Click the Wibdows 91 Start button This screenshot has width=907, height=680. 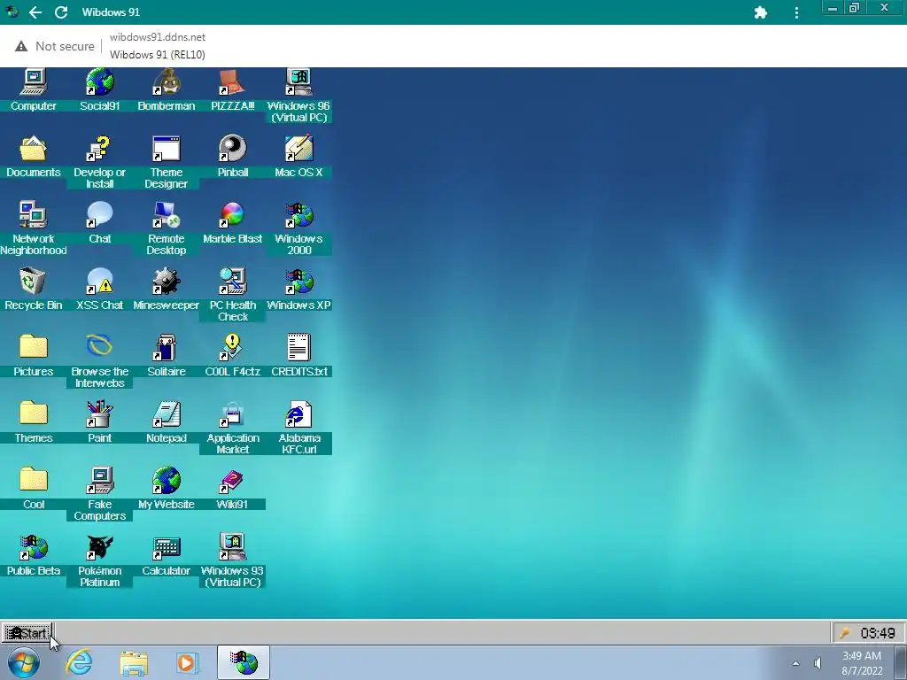(27, 633)
